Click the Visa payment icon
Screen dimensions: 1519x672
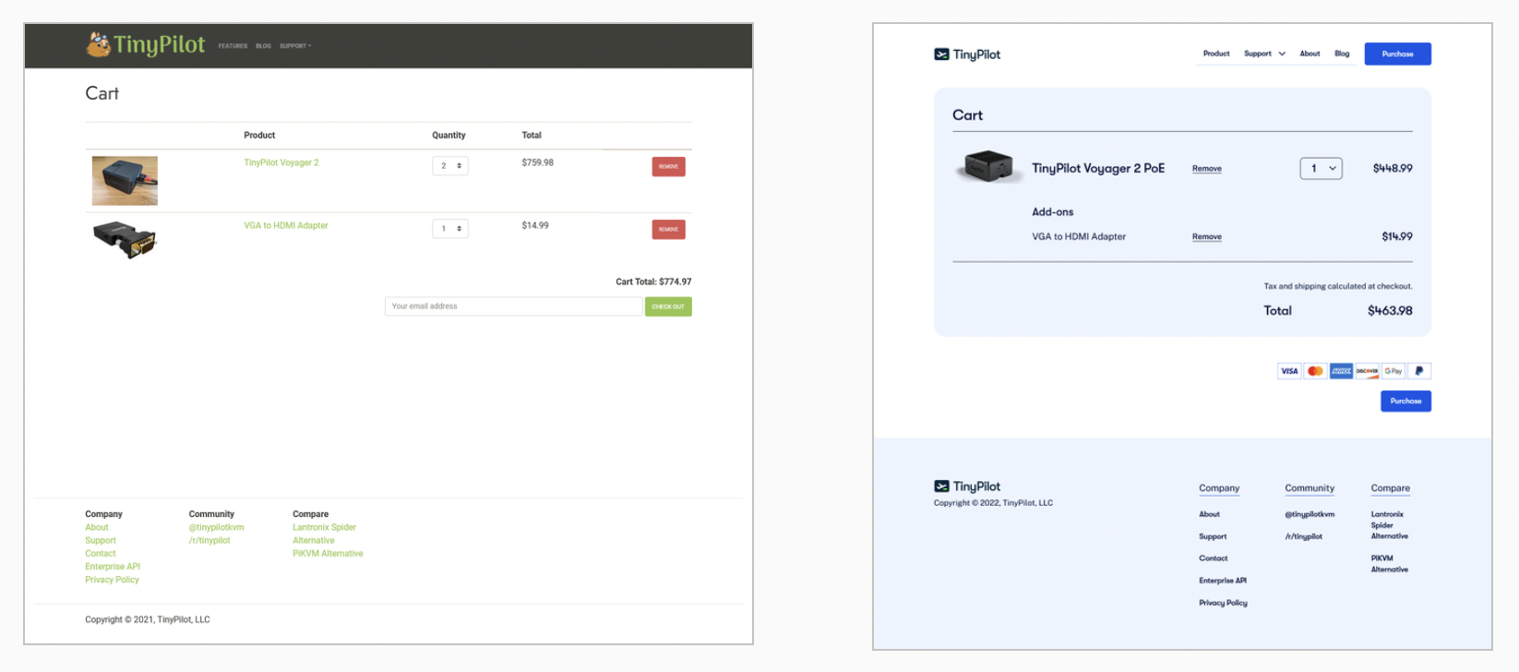click(1288, 371)
